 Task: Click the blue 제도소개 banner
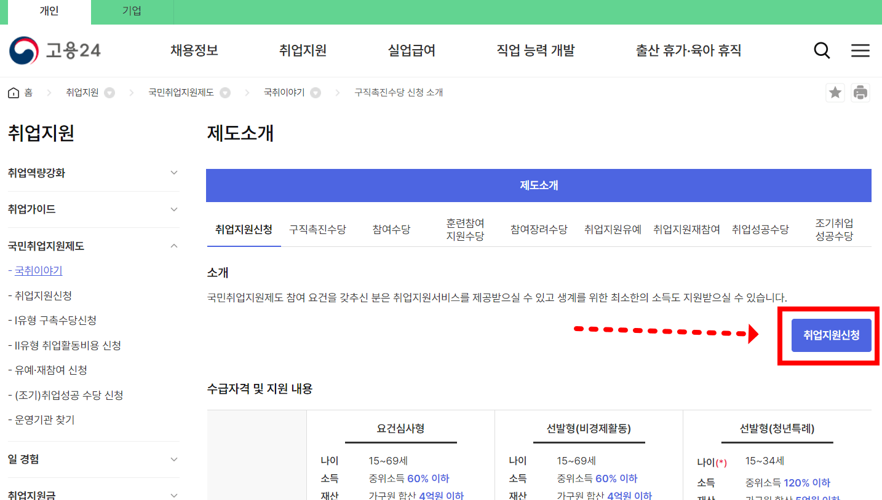(x=539, y=186)
